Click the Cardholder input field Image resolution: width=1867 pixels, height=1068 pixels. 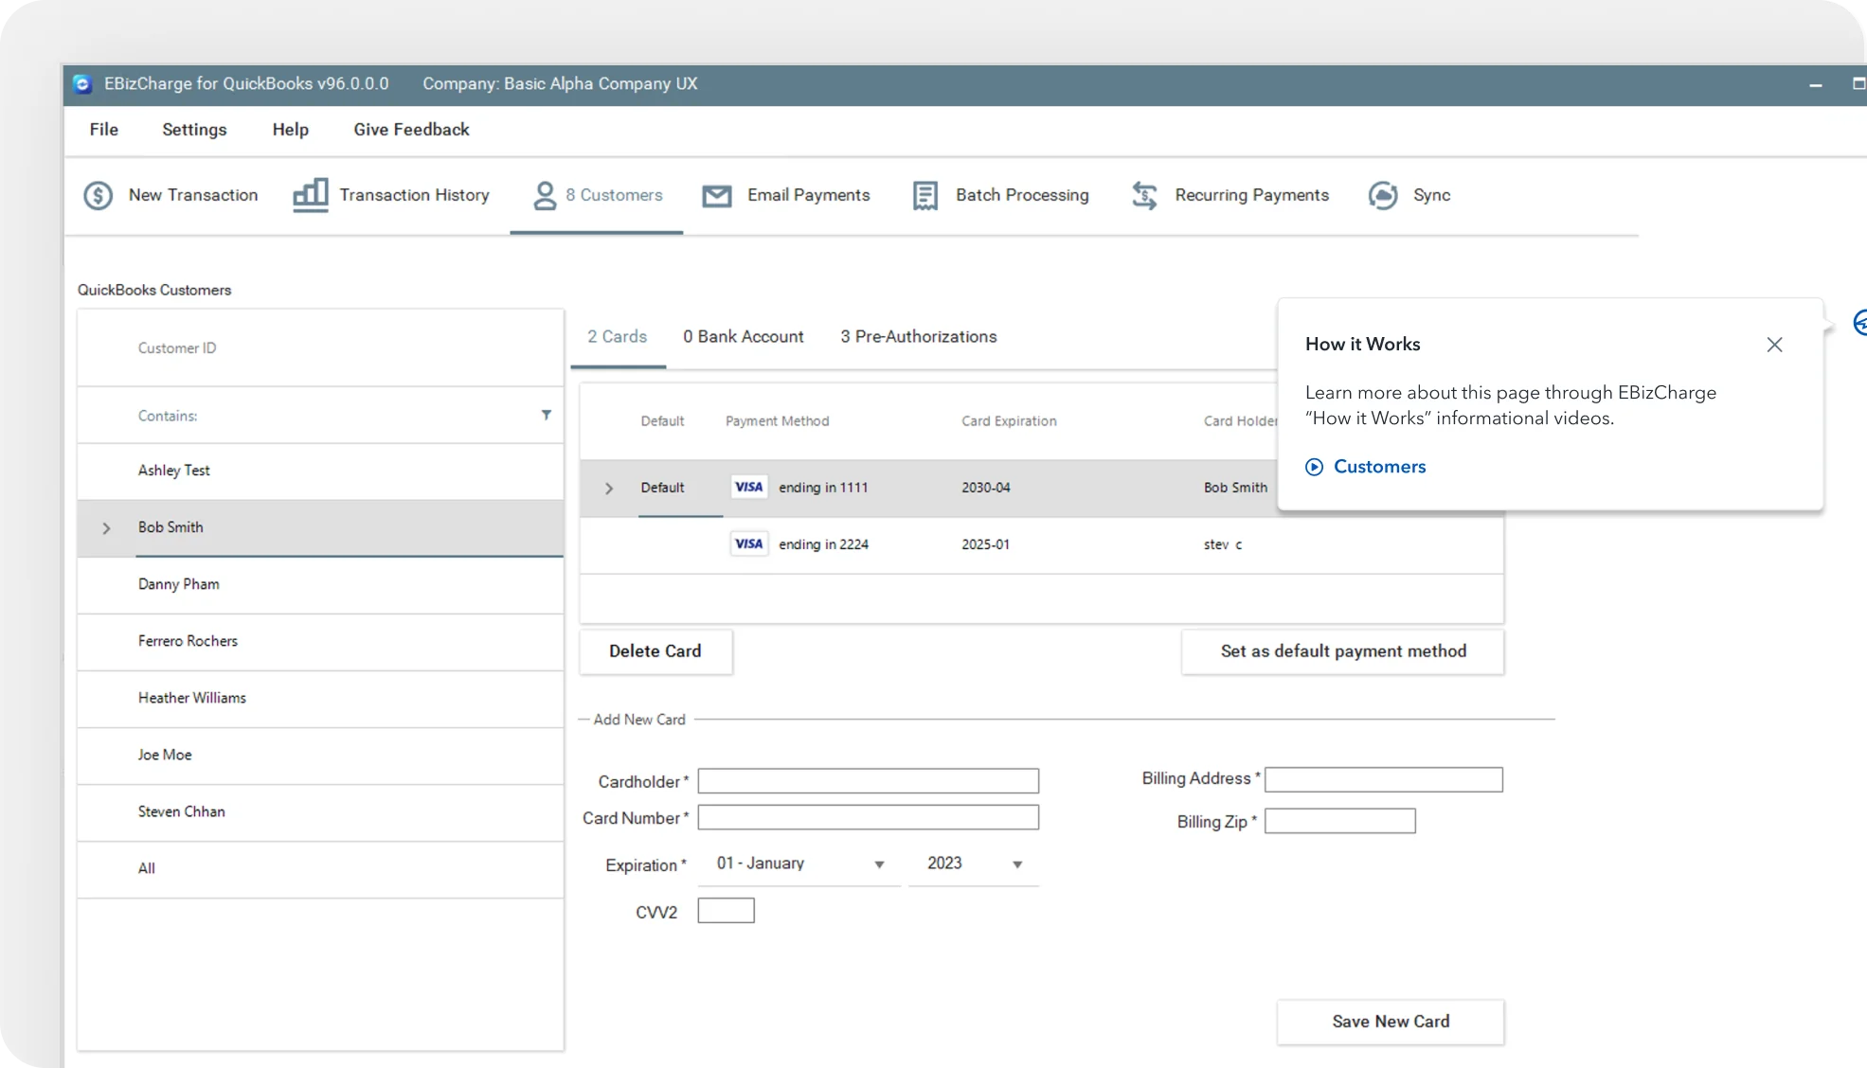(869, 781)
